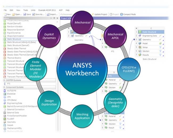Click the External Connection component icon
This screenshot has height=138, width=173.
5,109
